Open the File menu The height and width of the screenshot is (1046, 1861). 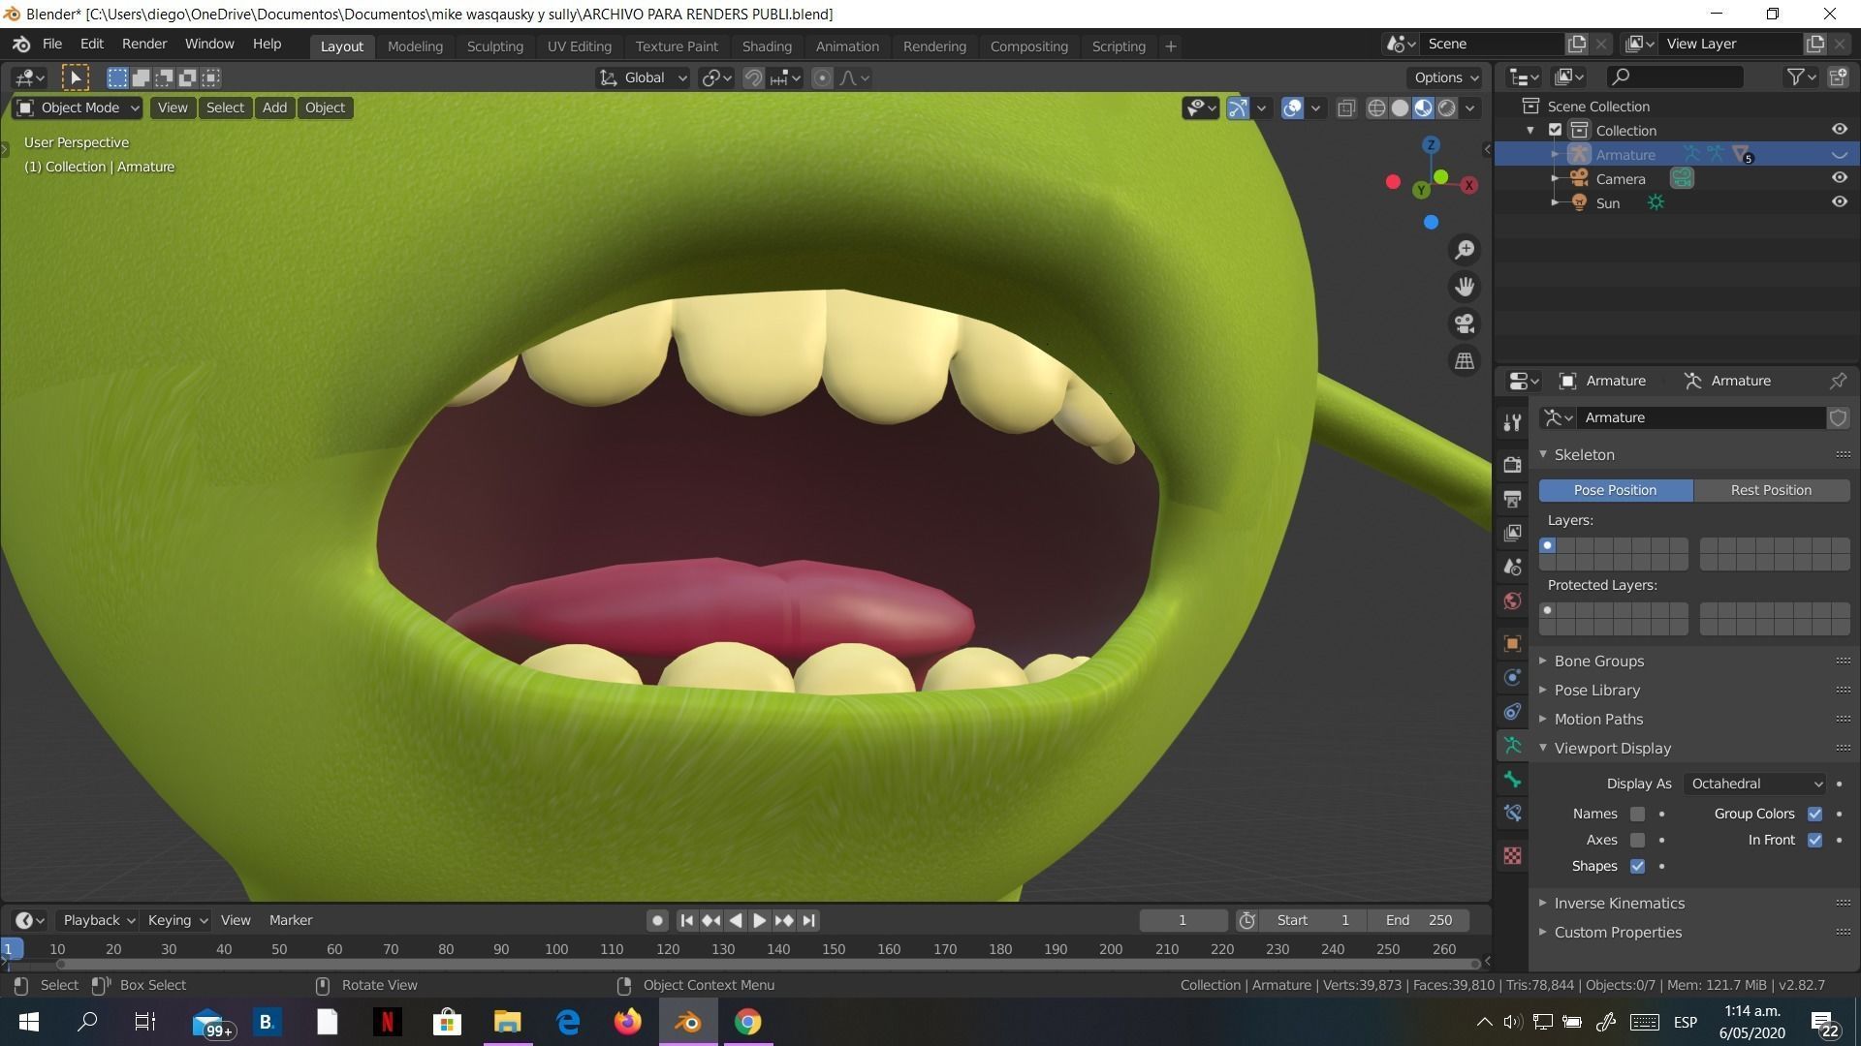tap(52, 44)
